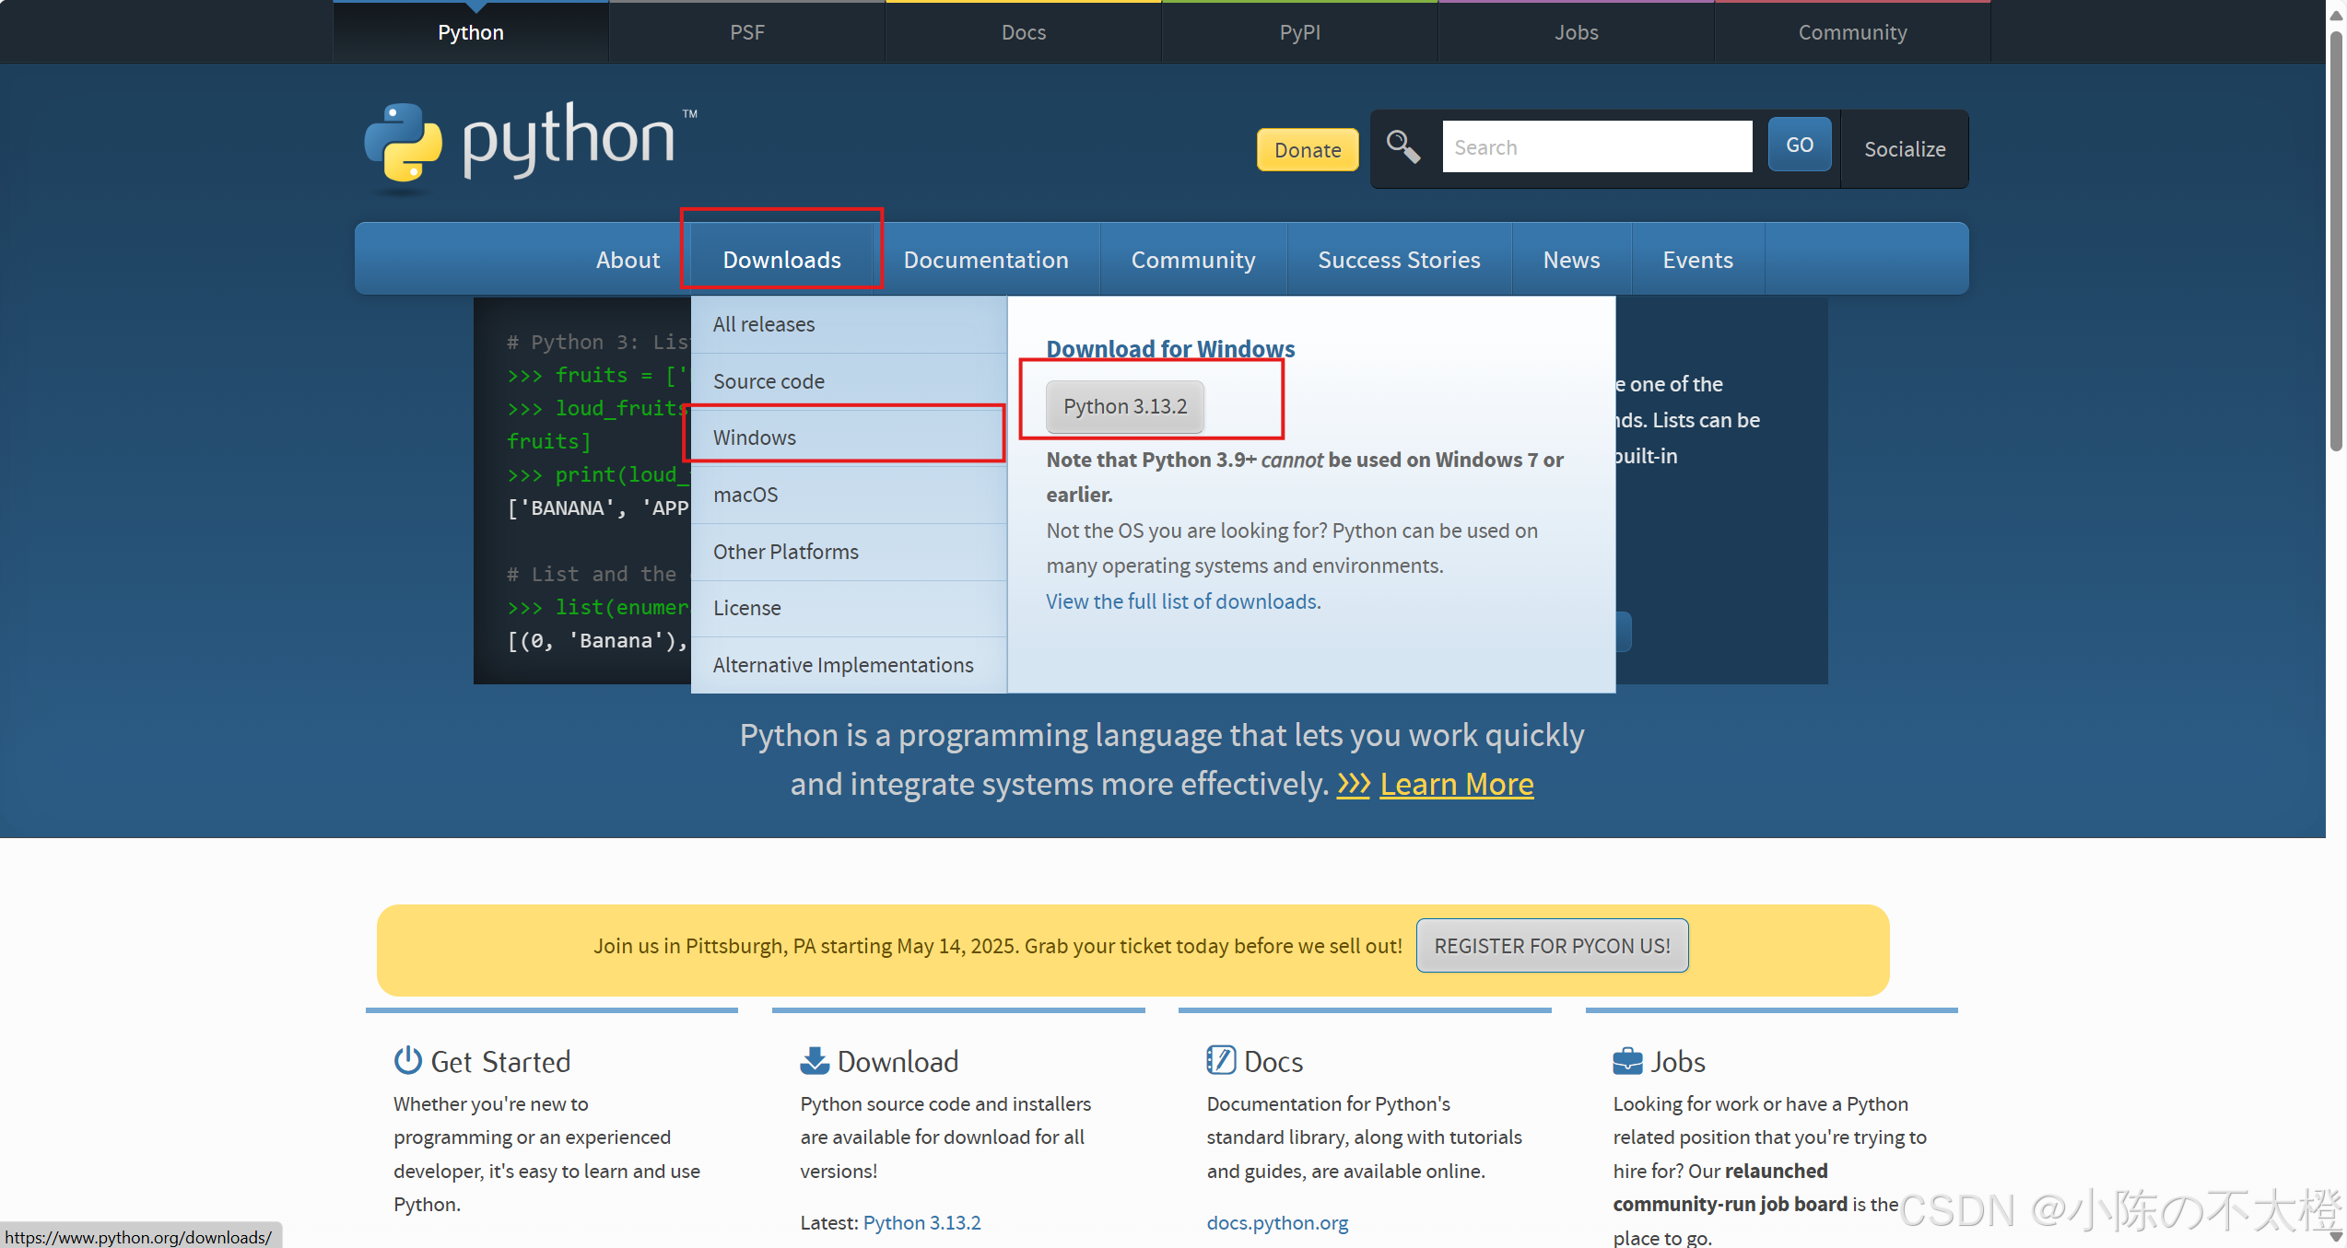Select Source code in Downloads submenu
This screenshot has height=1248, width=2347.
[849, 381]
